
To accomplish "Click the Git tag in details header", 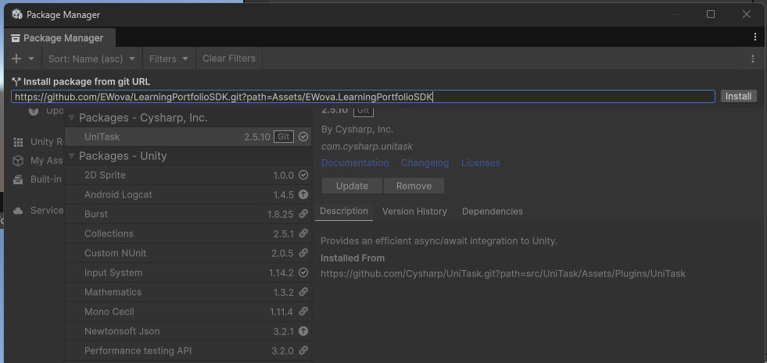I will click(364, 110).
